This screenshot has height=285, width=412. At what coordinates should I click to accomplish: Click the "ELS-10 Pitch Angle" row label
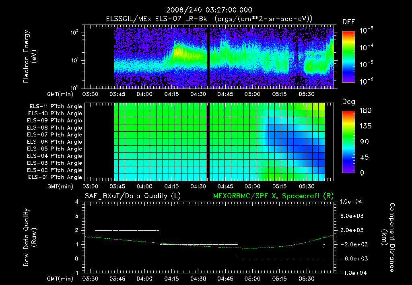(55, 114)
